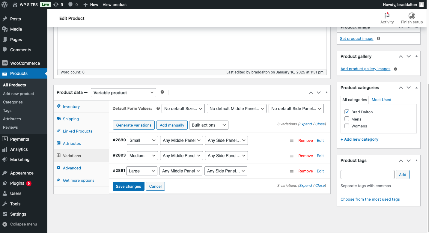The width and height of the screenshot is (429, 233).
Task: Open the Bulk actions dropdown
Action: click(x=209, y=125)
